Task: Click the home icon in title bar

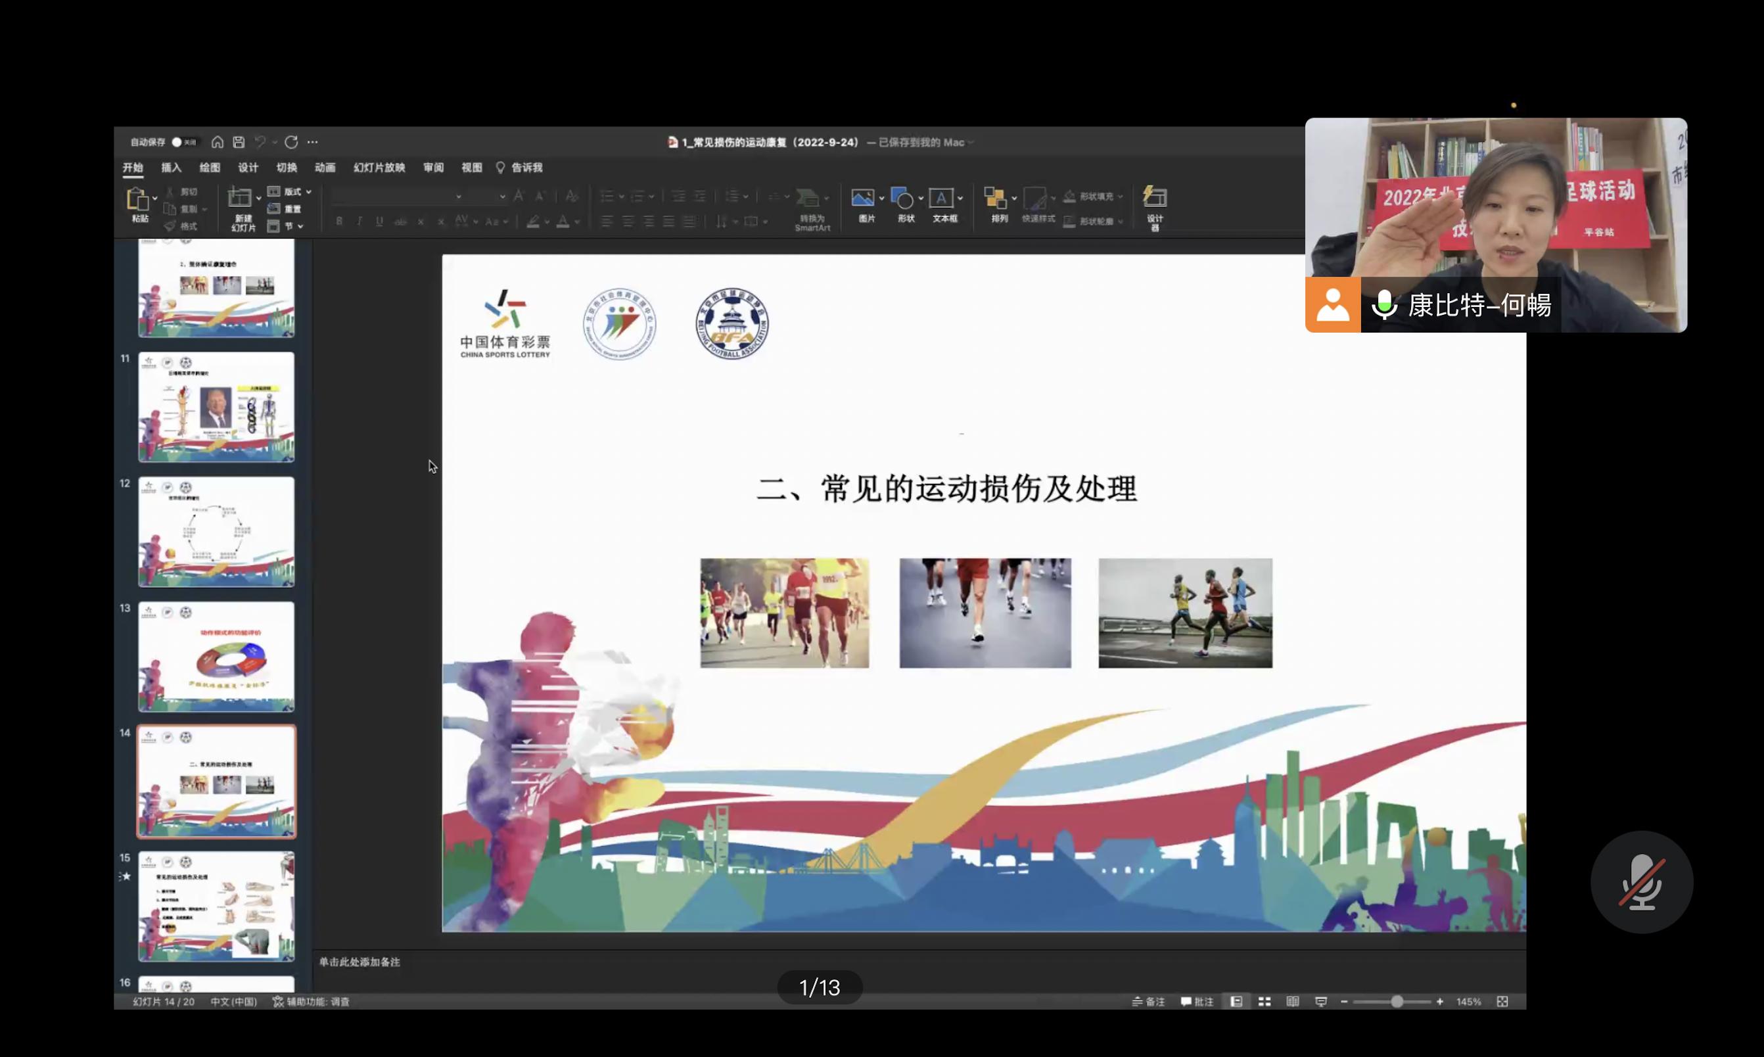Action: pyautogui.click(x=217, y=143)
